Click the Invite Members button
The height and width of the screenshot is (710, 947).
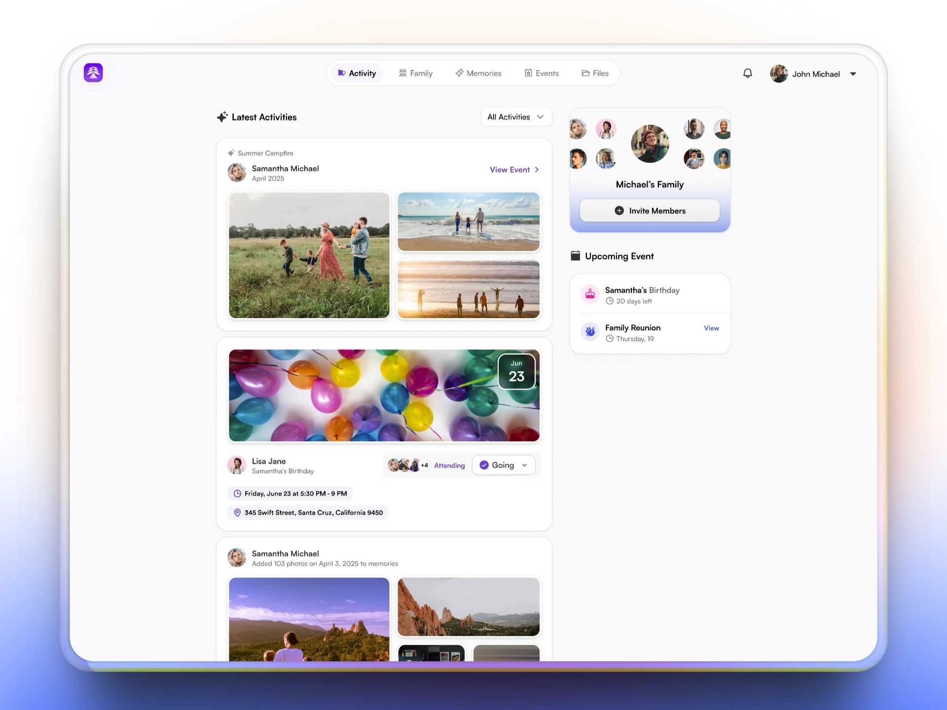[x=650, y=211]
